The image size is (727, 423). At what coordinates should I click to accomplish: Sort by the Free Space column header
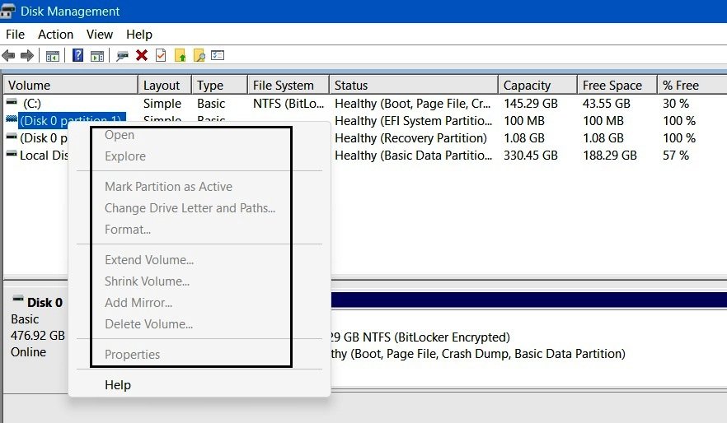pos(617,85)
